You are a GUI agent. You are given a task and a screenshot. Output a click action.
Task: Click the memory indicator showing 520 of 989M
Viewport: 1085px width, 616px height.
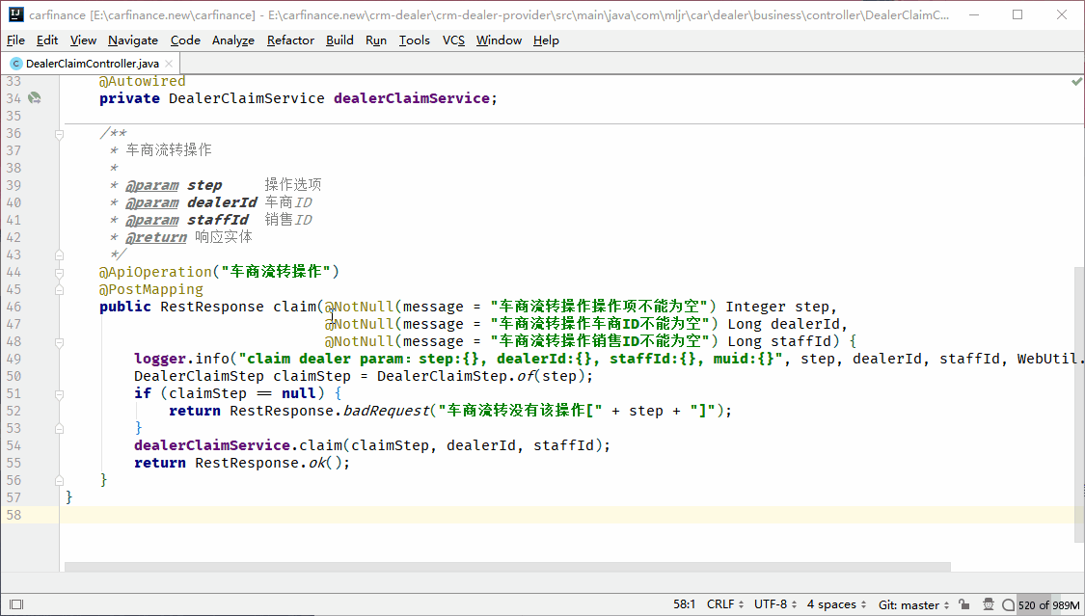click(1047, 604)
